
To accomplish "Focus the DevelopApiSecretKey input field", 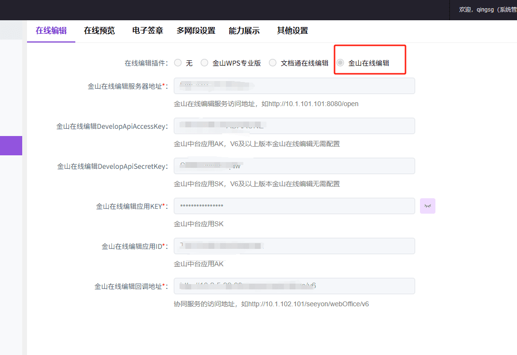I will coord(294,166).
